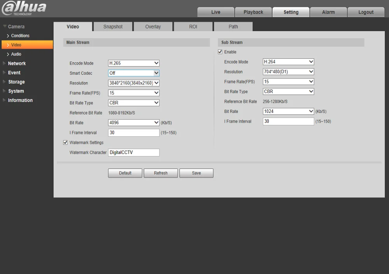Open the Smart Codec dropdown
The width and height of the screenshot is (389, 274).
point(134,73)
